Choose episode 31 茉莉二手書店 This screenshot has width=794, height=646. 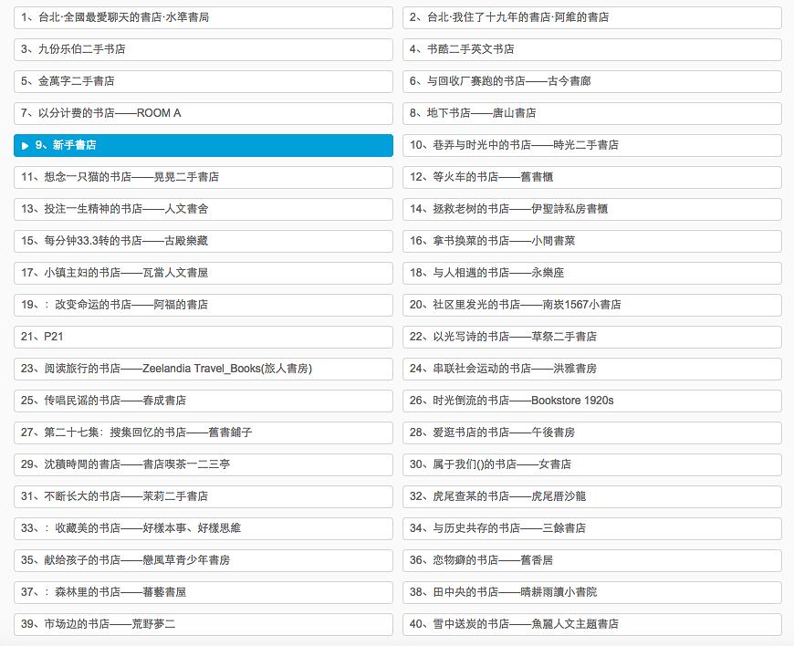click(203, 496)
